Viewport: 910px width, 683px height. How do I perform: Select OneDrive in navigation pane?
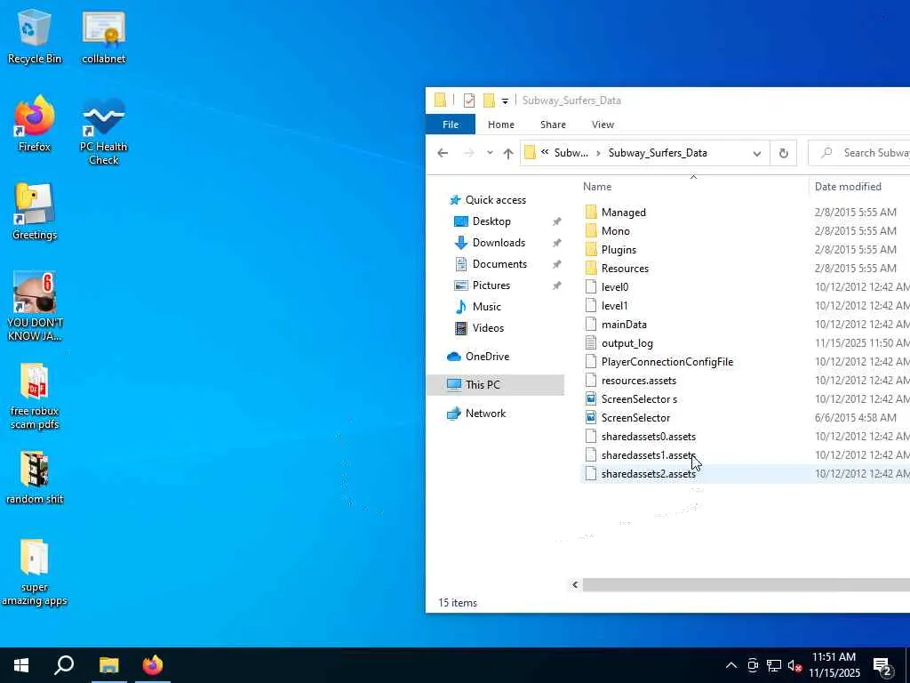coord(487,357)
